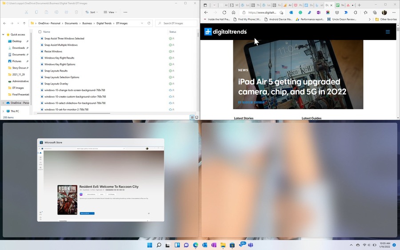Viewport: 400px width, 250px height.
Task: Expand the This PC tree node
Action: [3, 111]
